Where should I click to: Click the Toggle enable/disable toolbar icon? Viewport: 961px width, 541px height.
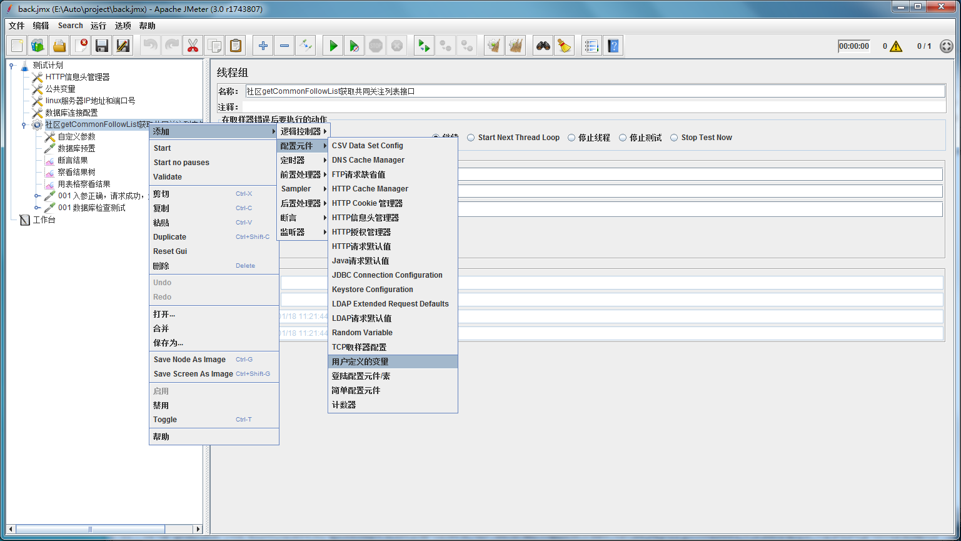(306, 46)
